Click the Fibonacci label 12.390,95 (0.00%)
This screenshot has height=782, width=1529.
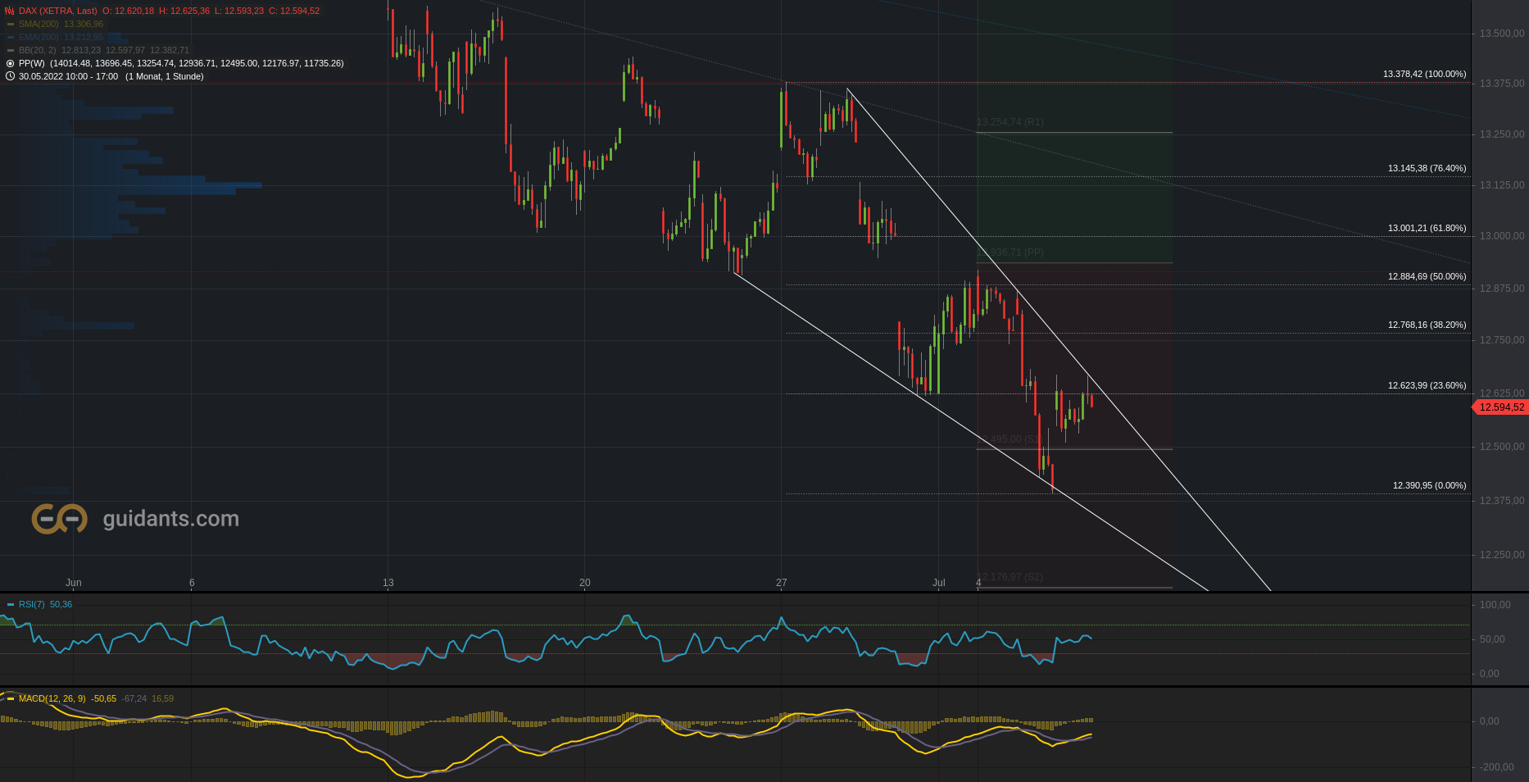[1430, 485]
